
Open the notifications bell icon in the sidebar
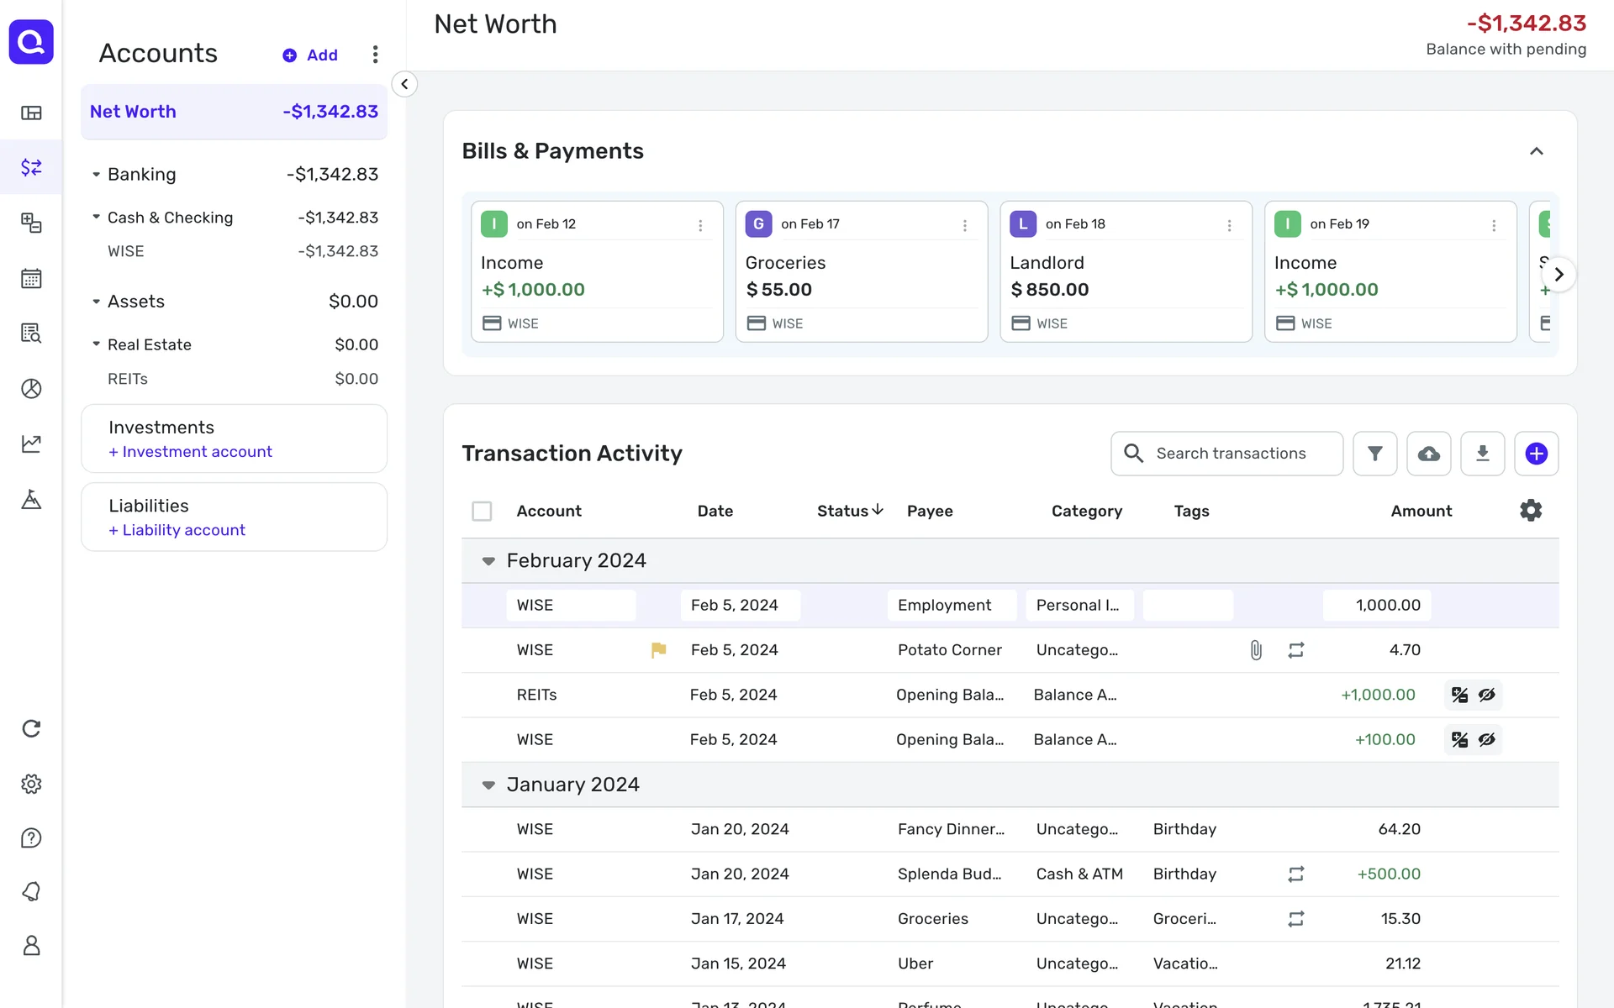coord(31,891)
